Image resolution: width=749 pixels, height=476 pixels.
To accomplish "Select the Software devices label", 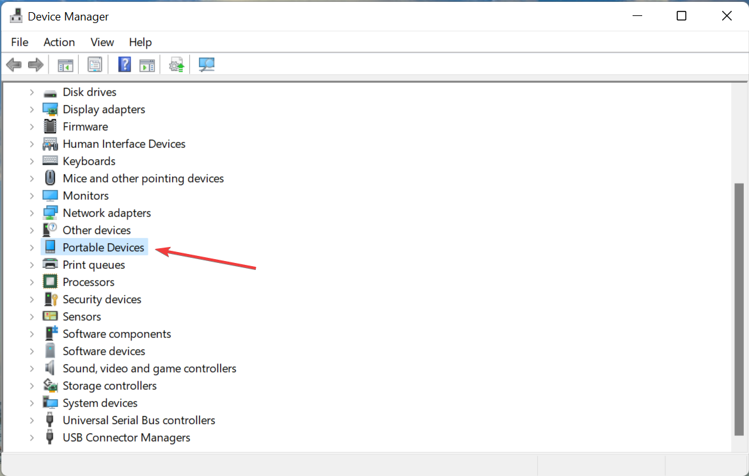I will point(104,351).
